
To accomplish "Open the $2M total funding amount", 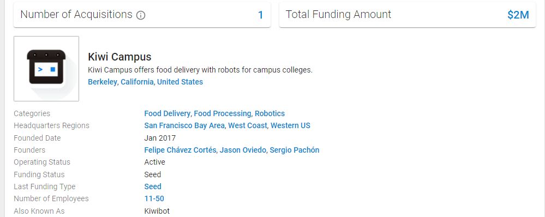I will point(518,15).
